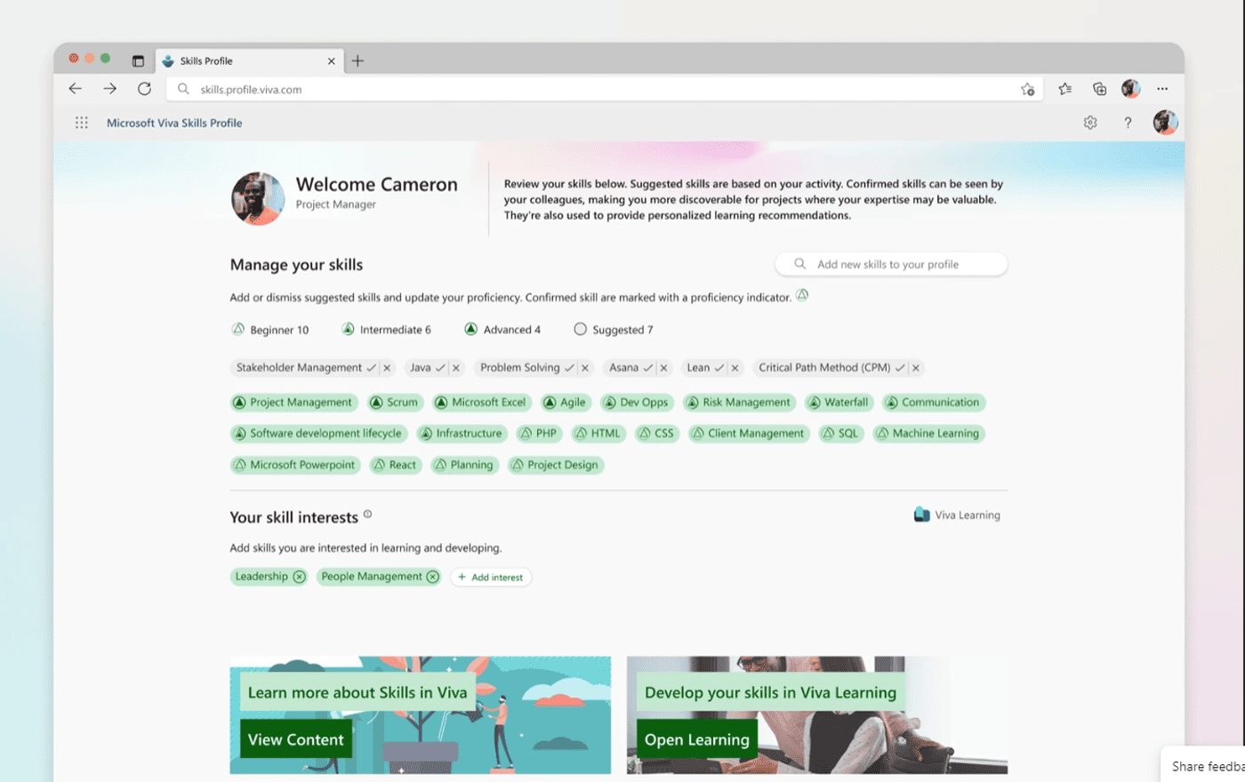Click the Open Learning button
Image resolution: width=1245 pixels, height=782 pixels.
697,739
